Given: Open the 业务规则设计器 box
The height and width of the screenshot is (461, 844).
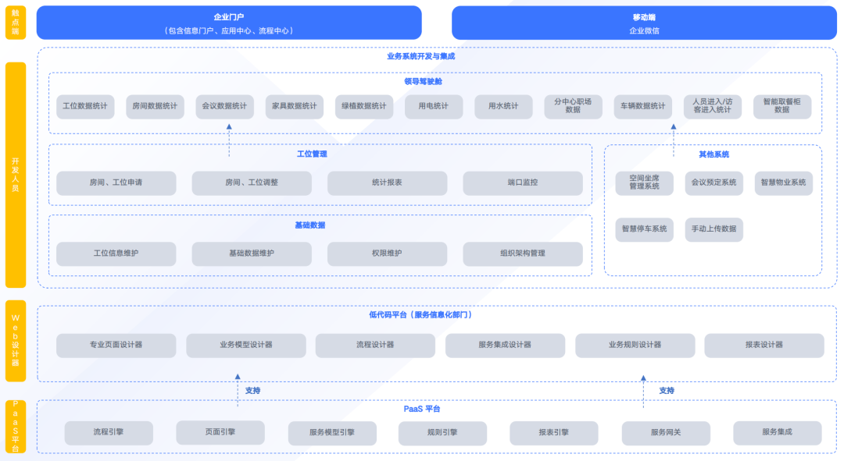Looking at the screenshot, I should pyautogui.click(x=635, y=345).
